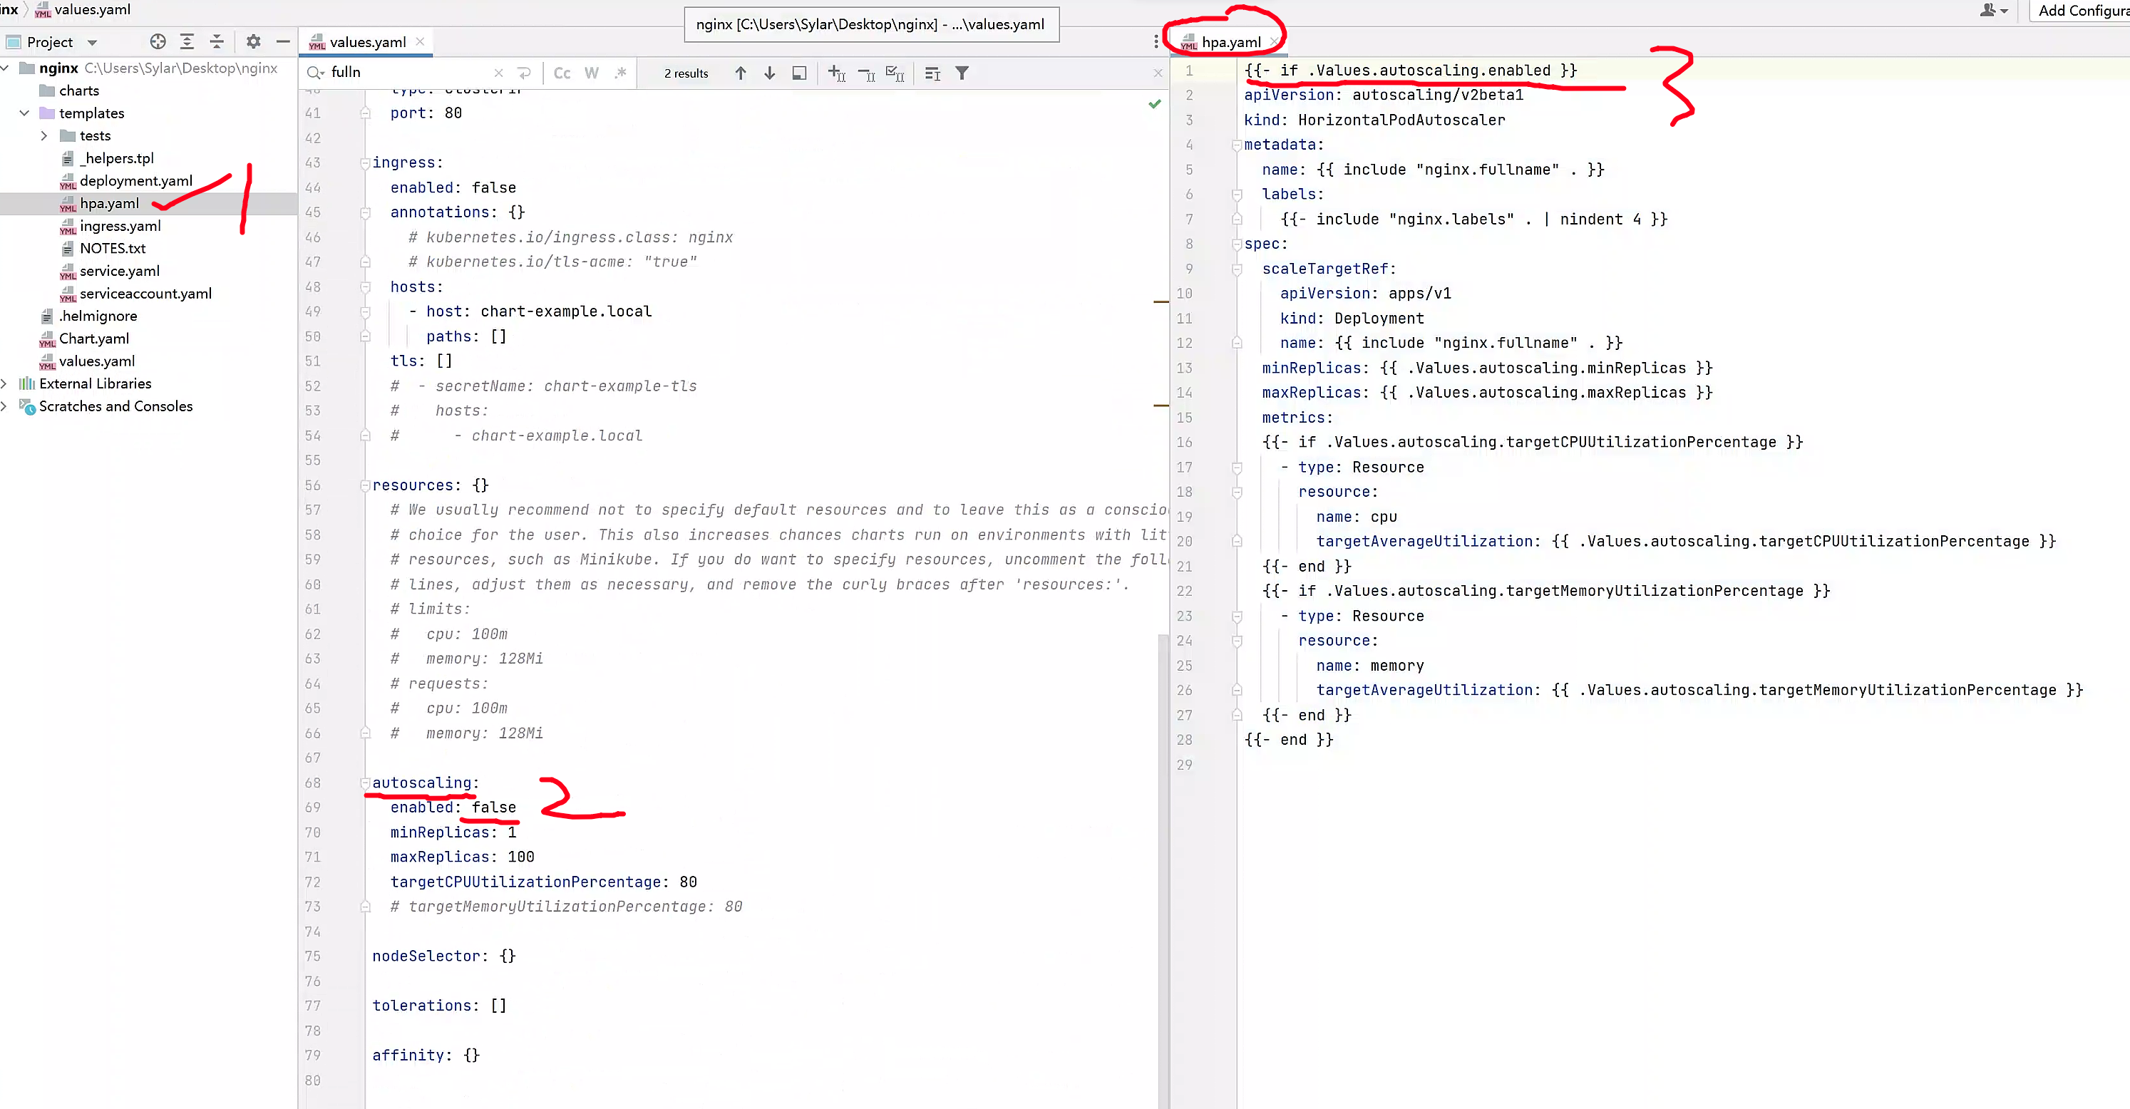The height and width of the screenshot is (1109, 2130).
Task: Add selection for next occurrence icon
Action: (x=836, y=73)
